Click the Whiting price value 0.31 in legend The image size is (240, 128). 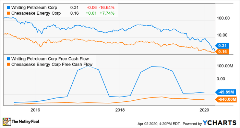pyautogui.click(x=74, y=8)
